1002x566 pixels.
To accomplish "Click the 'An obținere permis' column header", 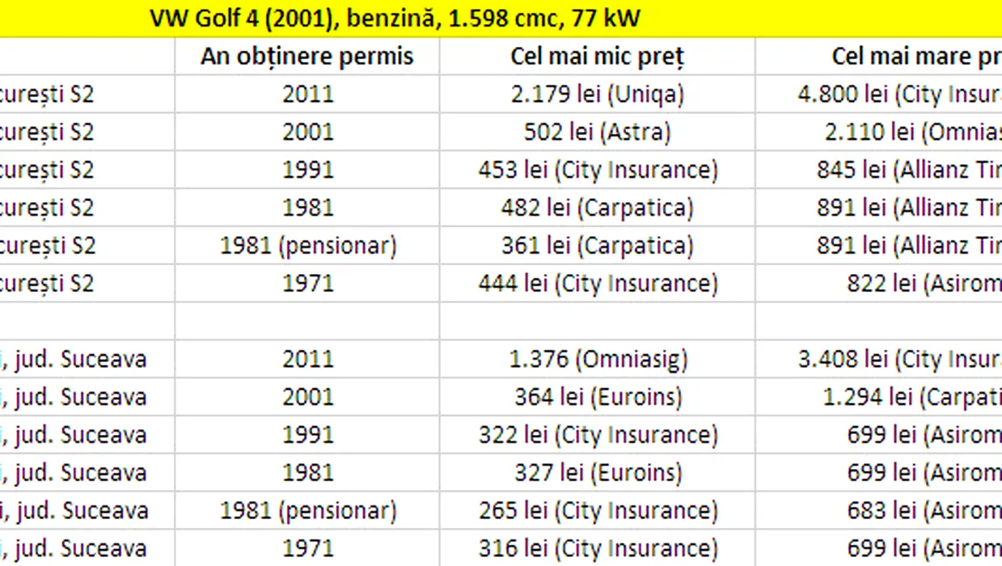I will [307, 56].
